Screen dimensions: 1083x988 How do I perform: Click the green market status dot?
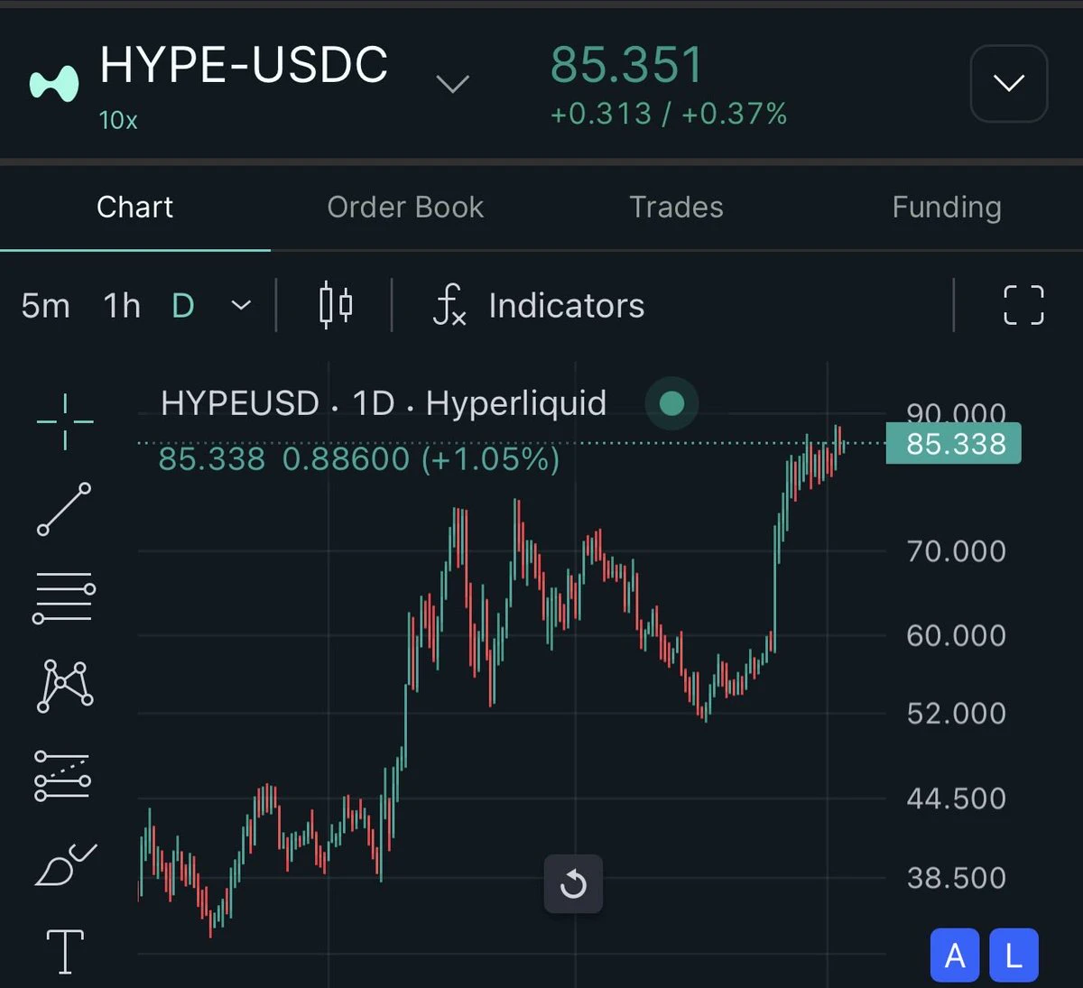pyautogui.click(x=671, y=403)
